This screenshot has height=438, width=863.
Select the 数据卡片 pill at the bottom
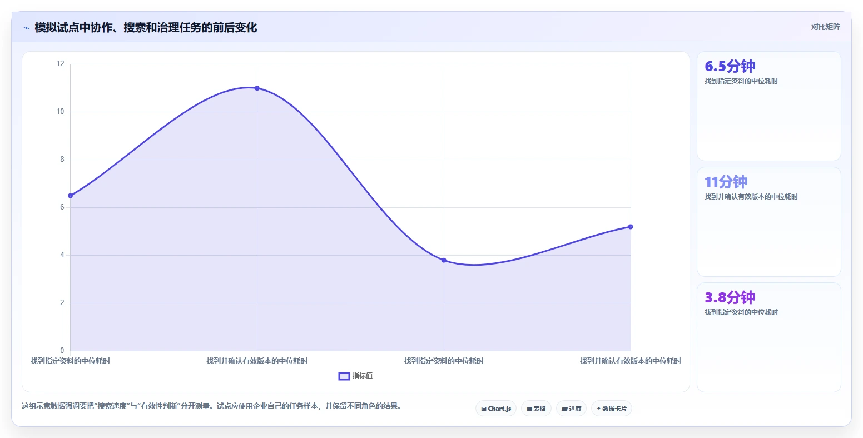pos(611,409)
